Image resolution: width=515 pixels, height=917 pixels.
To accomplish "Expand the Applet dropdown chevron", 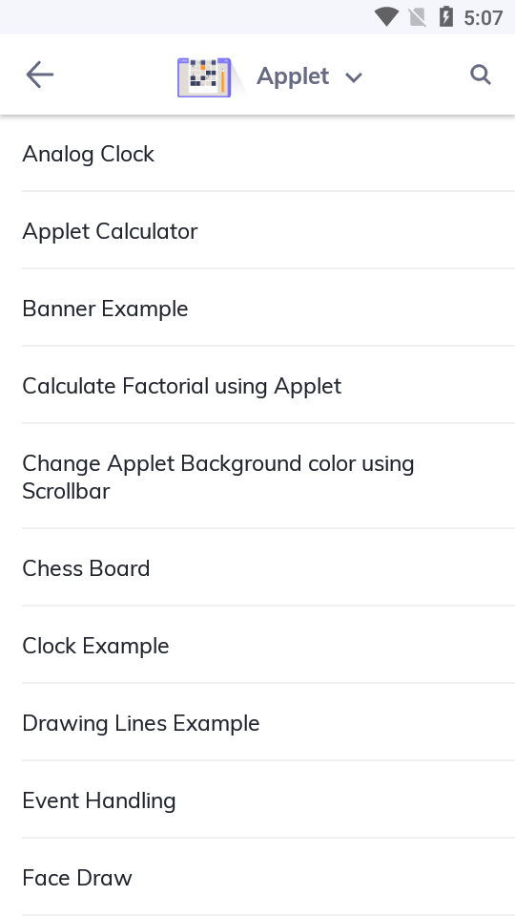I will pyautogui.click(x=354, y=77).
